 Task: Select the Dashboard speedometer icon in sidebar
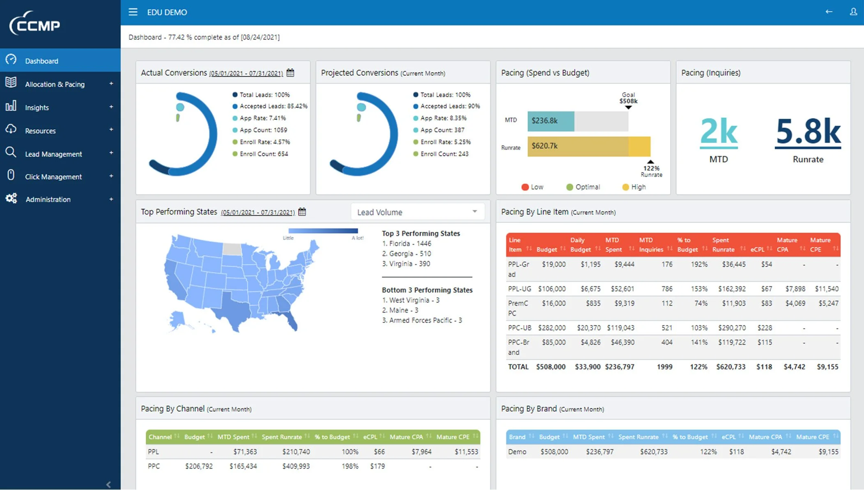11,60
